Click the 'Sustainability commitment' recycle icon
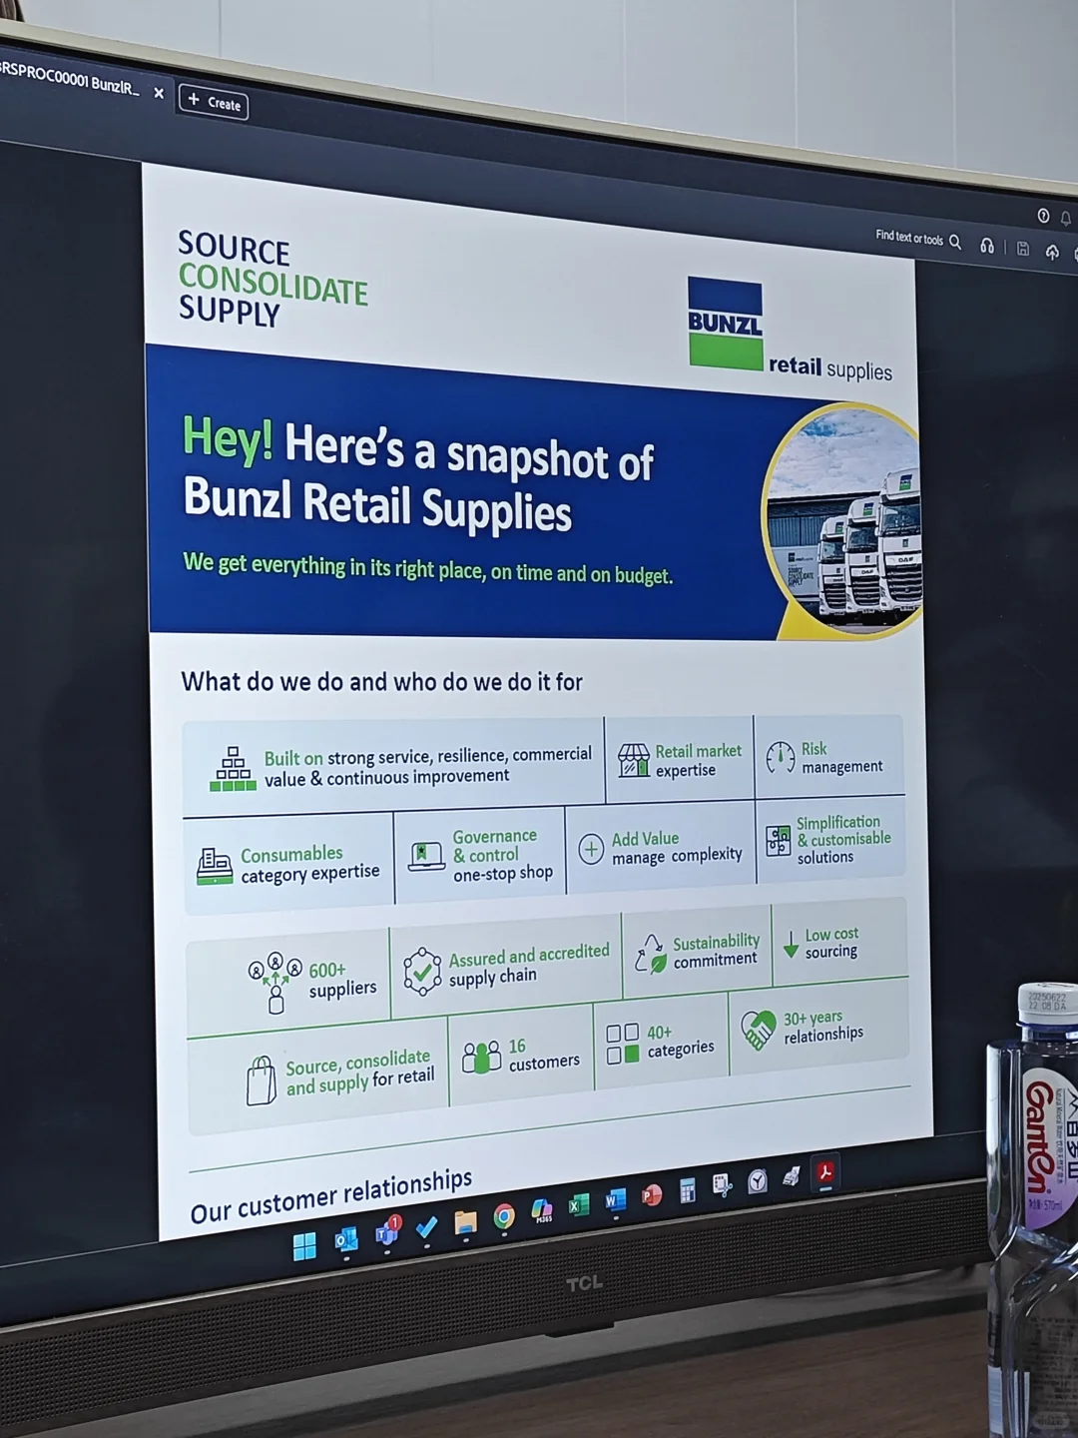 pos(651,954)
